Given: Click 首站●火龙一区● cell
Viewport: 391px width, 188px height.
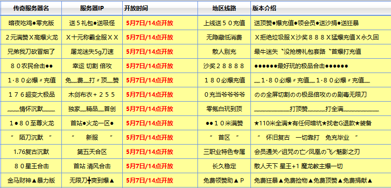Looking at the screenshot, I should pos(92,123).
